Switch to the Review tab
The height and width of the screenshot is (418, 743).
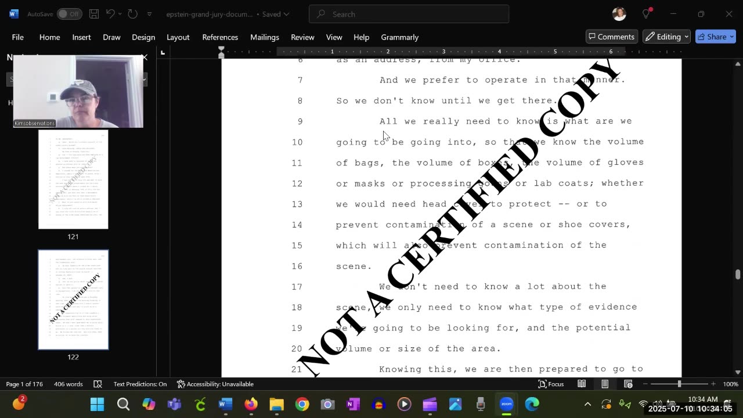[x=302, y=37]
